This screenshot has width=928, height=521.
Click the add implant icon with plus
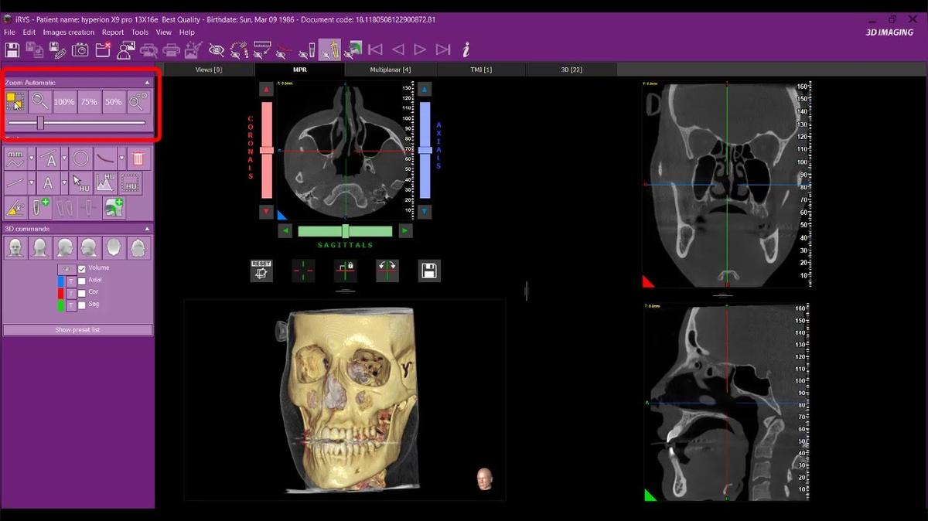point(40,207)
